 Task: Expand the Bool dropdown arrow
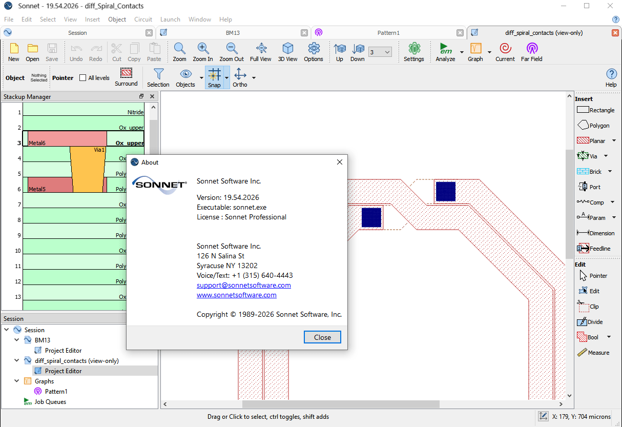tap(609, 337)
